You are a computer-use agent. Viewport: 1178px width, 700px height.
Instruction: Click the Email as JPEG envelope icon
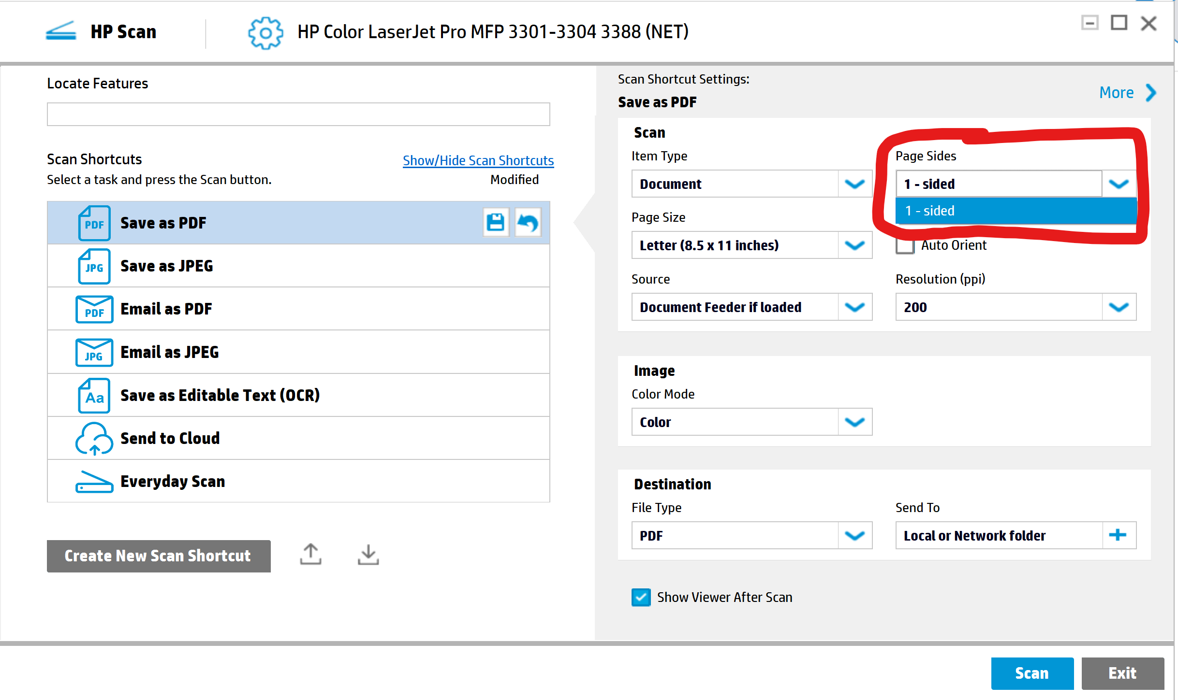94,352
